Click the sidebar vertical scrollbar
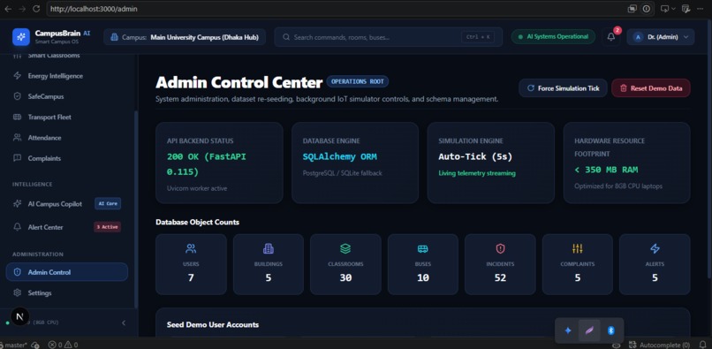 pyautogui.click(x=135, y=209)
